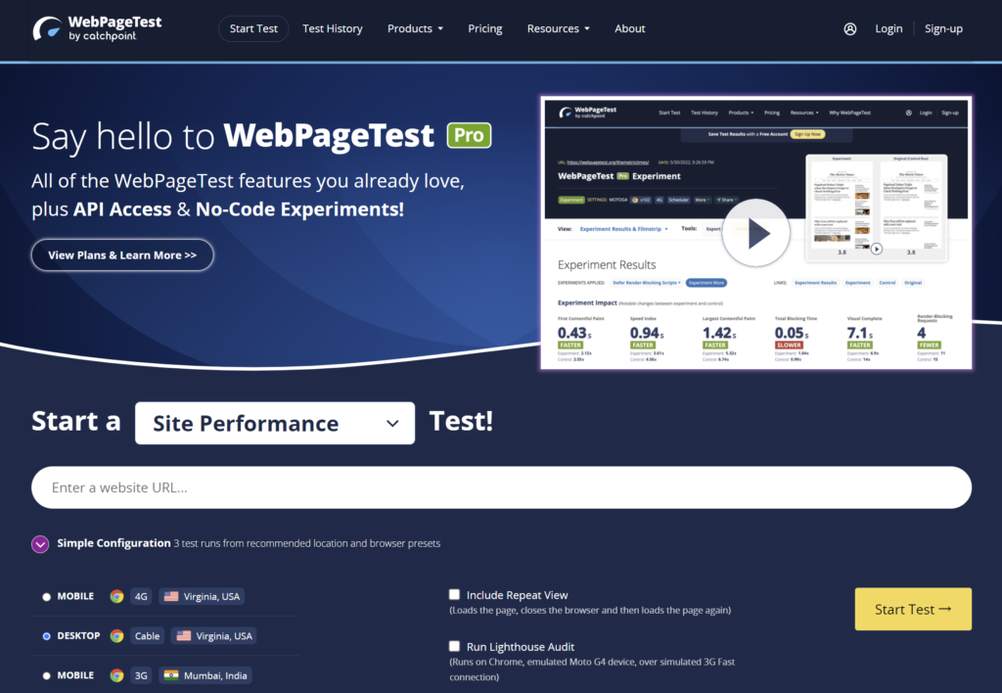This screenshot has height=693, width=1002.
Task: Open the Site Performance test type dropdown
Action: tap(275, 423)
